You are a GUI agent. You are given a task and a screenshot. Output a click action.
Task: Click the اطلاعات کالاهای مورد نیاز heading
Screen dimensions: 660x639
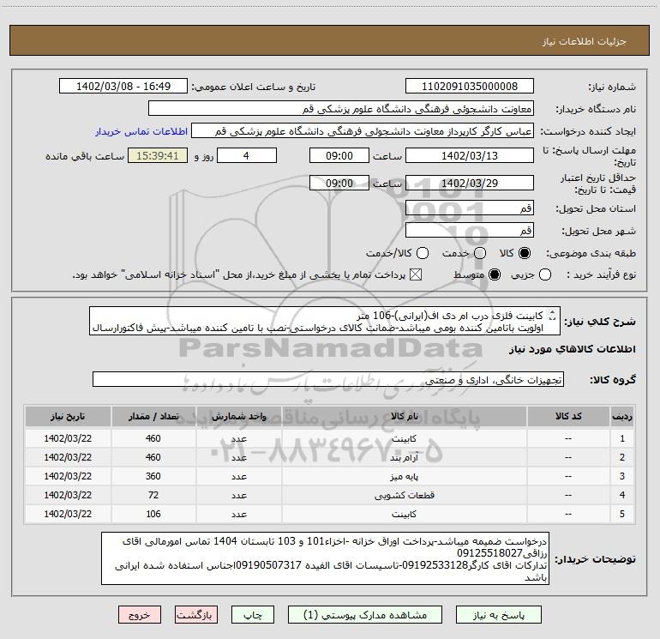click(x=572, y=349)
